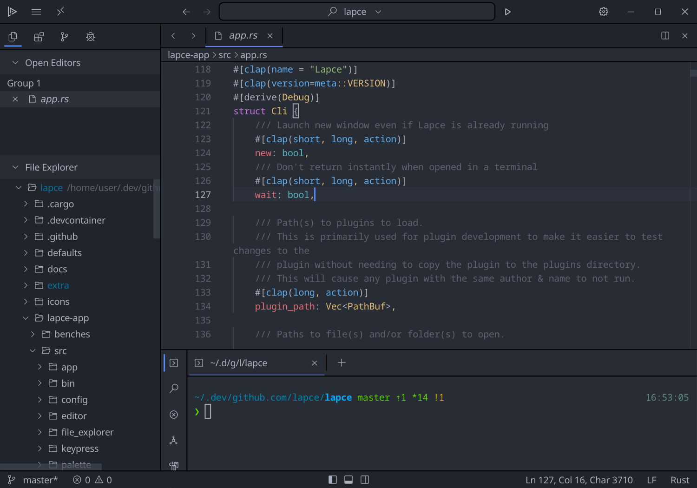Open the keypress folder in tree
Screen dimensions: 697x488
(x=80, y=448)
